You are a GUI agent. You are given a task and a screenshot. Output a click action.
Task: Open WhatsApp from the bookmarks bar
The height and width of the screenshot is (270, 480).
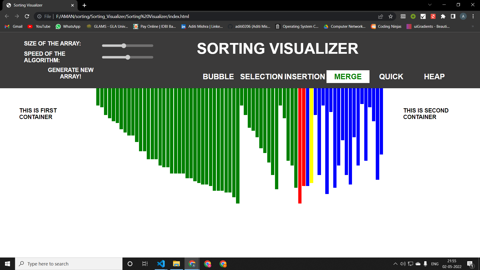pos(68,26)
